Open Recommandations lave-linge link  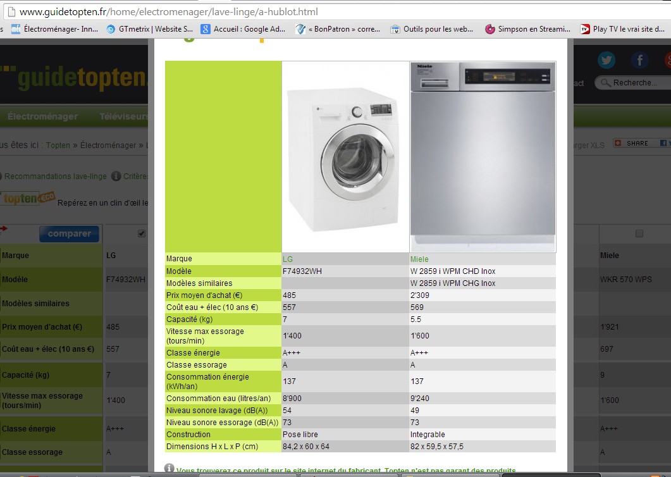pyautogui.click(x=55, y=176)
